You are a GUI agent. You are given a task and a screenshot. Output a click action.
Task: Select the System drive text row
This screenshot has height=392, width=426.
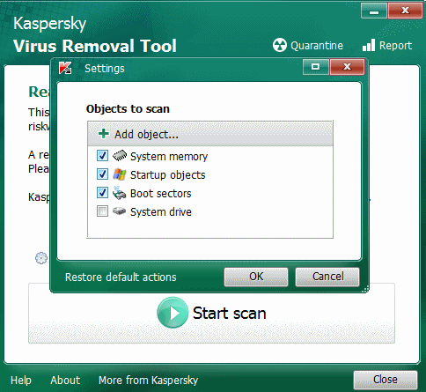[161, 212]
